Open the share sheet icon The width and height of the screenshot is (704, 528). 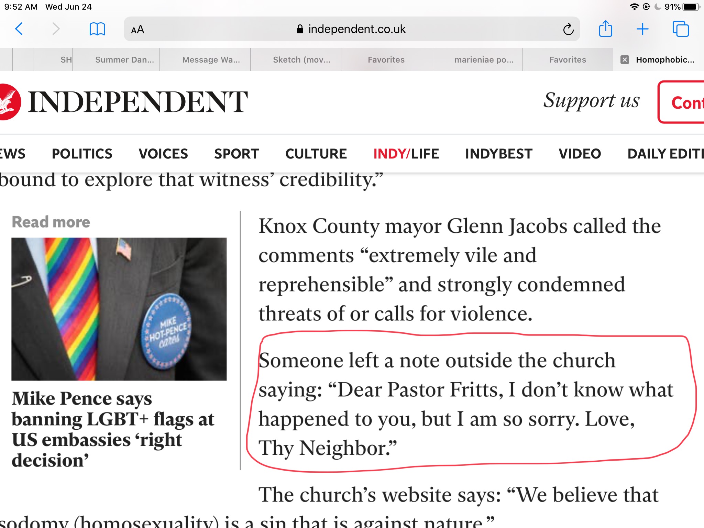[x=605, y=29]
